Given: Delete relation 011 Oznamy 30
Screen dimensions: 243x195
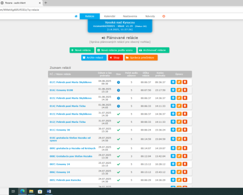Looking at the screenshot, I should (185, 130).
